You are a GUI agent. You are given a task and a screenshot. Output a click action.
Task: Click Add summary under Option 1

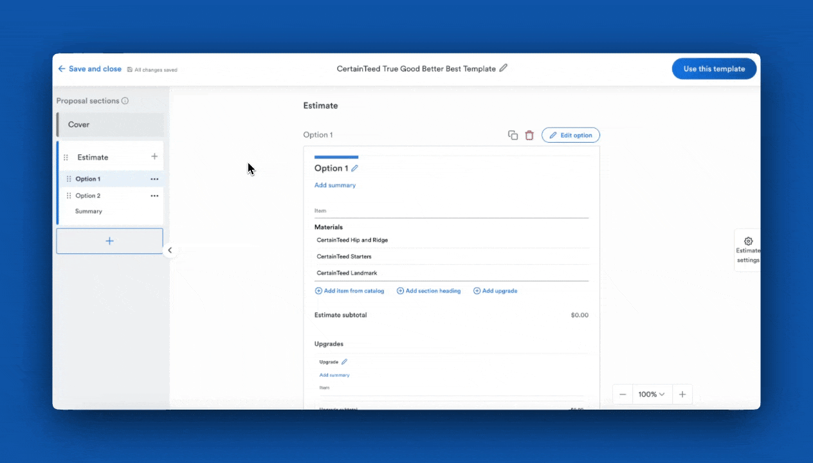tap(335, 185)
